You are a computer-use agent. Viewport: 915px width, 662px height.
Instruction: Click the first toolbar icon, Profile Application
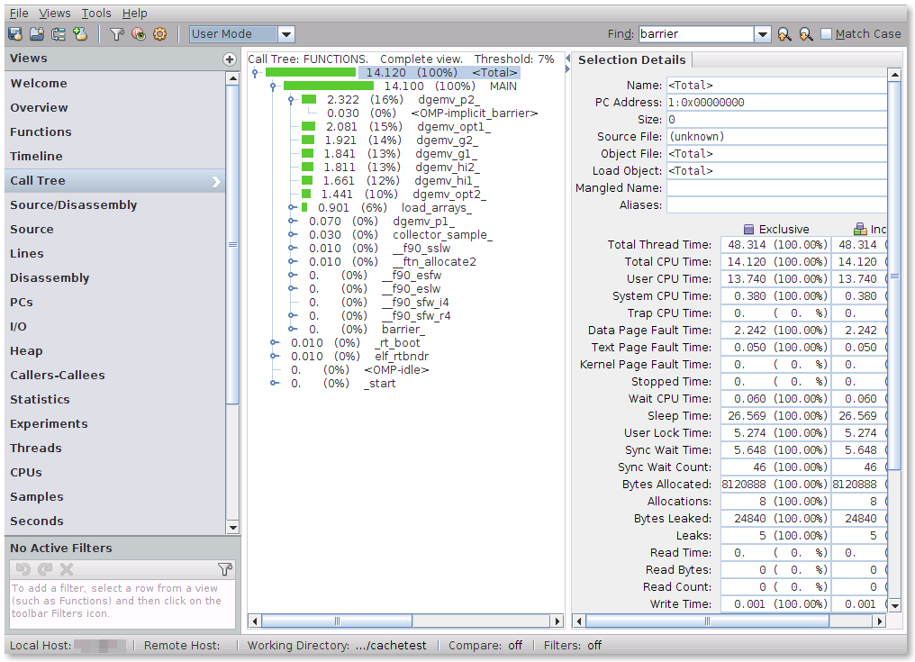pyautogui.click(x=15, y=34)
